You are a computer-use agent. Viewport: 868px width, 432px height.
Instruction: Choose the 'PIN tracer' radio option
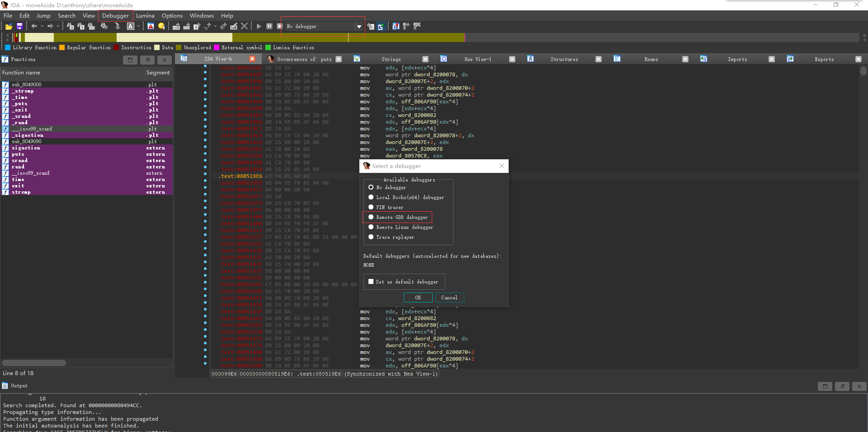tap(371, 207)
